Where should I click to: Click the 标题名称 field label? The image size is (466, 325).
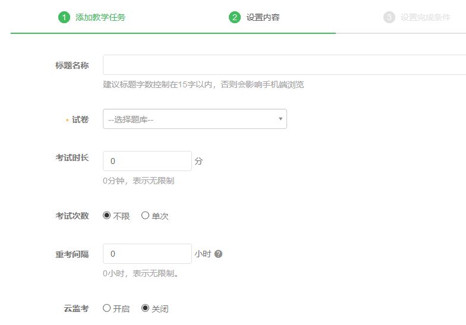72,65
